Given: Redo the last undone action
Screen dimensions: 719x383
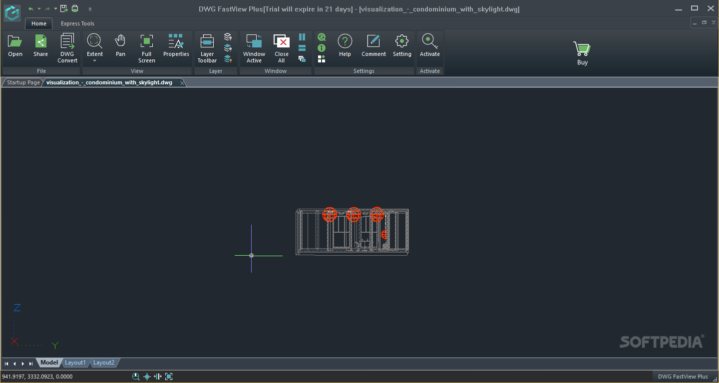Looking at the screenshot, I should coord(47,8).
